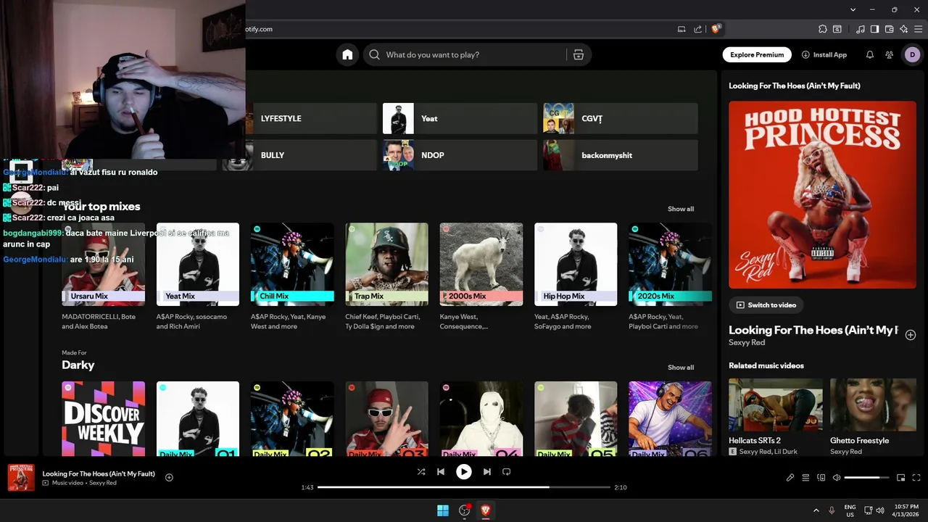Open Daily Mix 01 cover

[x=197, y=418]
